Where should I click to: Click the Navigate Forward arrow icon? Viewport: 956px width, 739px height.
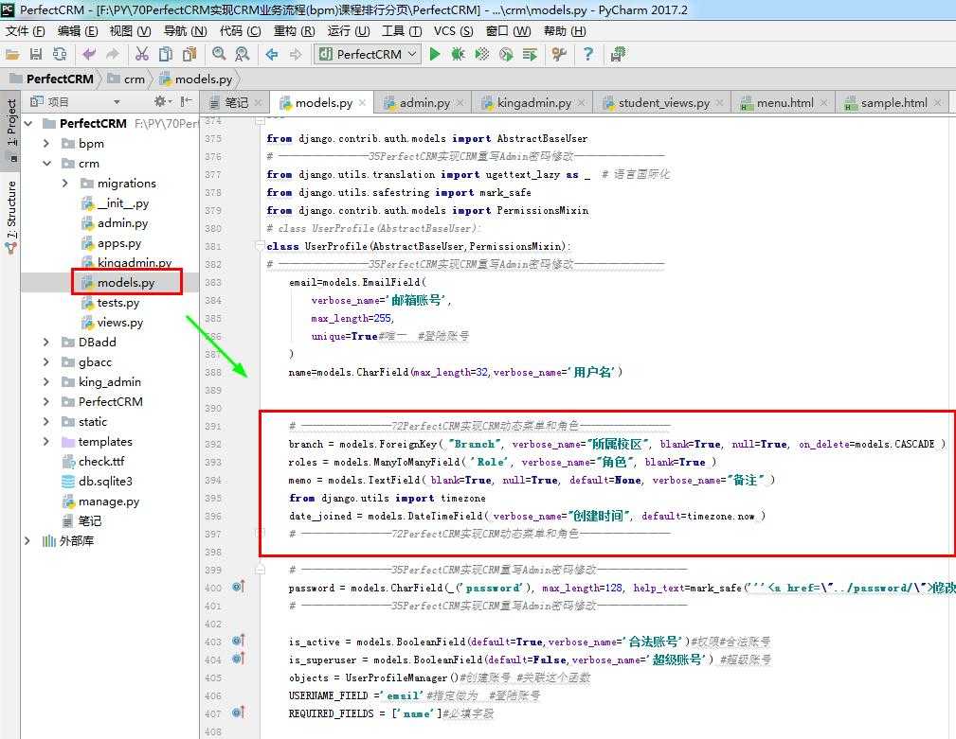[296, 55]
